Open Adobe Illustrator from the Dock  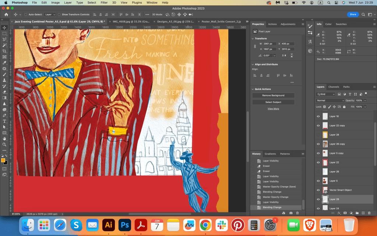(x=109, y=224)
